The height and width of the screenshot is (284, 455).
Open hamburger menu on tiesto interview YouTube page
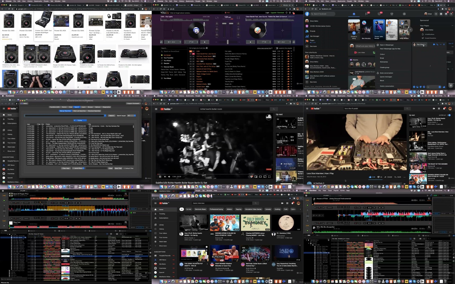point(155,203)
